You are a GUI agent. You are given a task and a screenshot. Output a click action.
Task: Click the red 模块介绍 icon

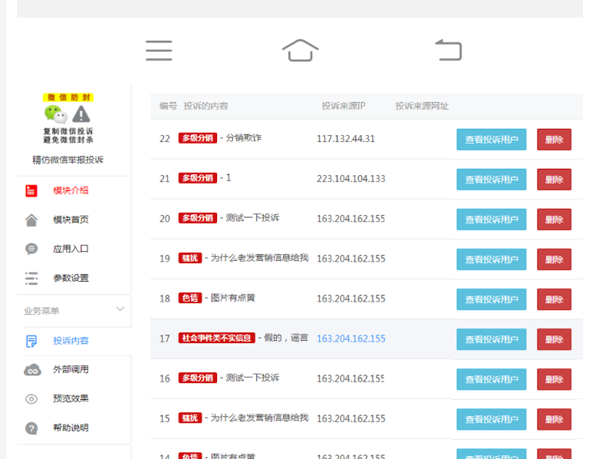[31, 190]
